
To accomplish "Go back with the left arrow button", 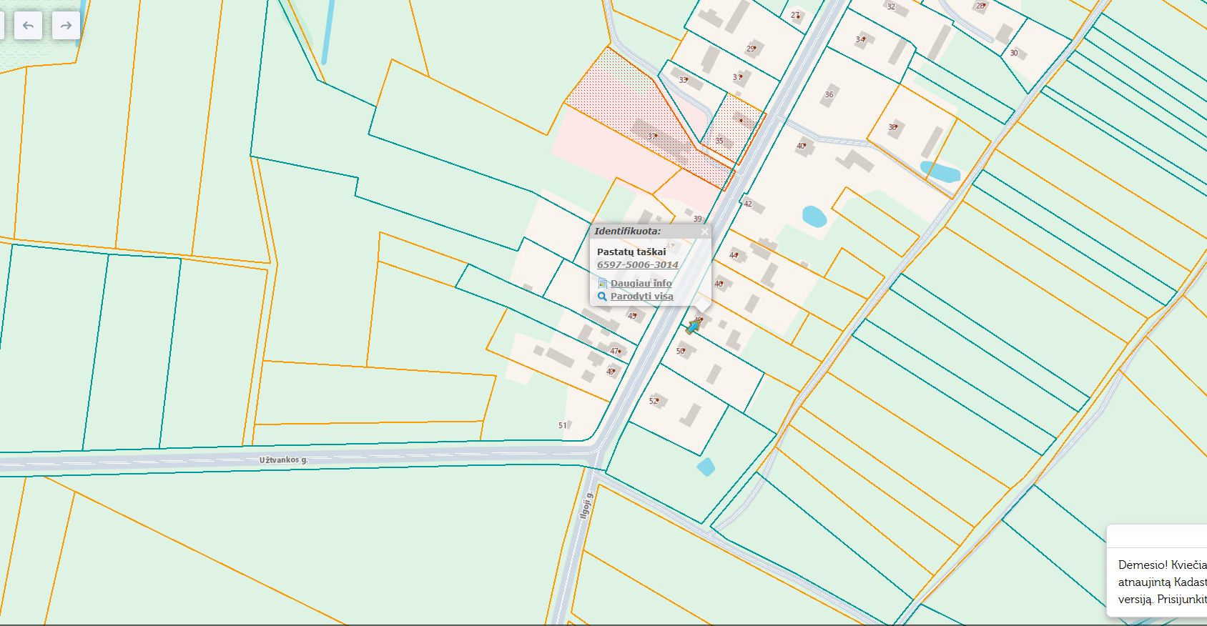I will point(28,26).
